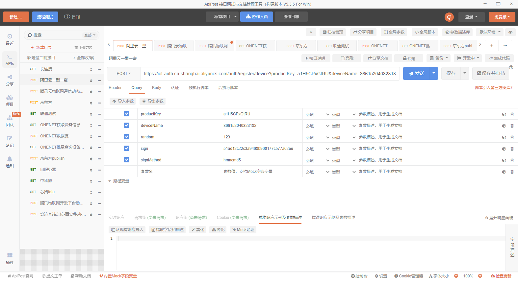Open the 默认环境 environment dropdown
This screenshot has height=283, width=518.
(490, 32)
